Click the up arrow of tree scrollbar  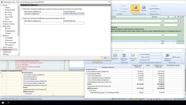(x=19, y=5)
